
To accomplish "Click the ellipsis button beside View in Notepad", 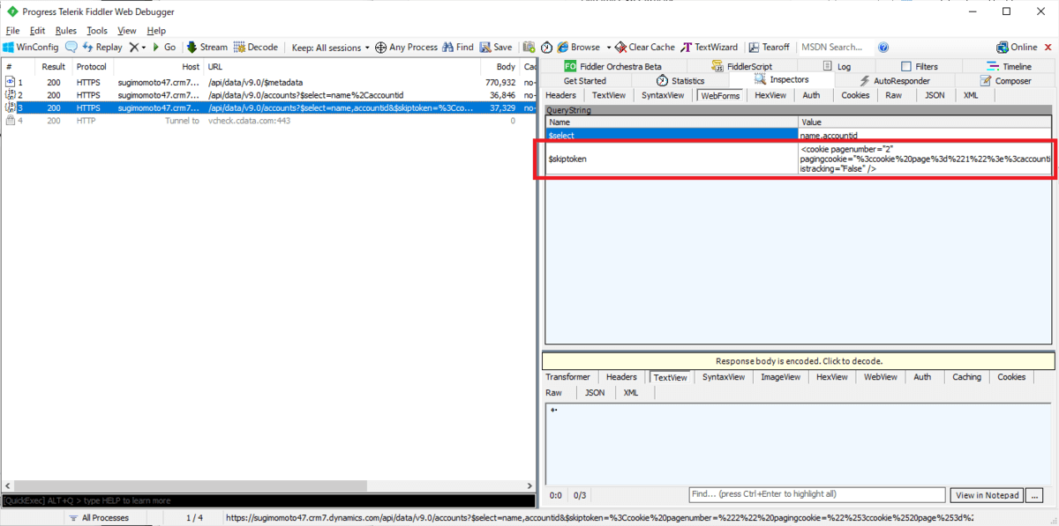I will tap(1035, 495).
